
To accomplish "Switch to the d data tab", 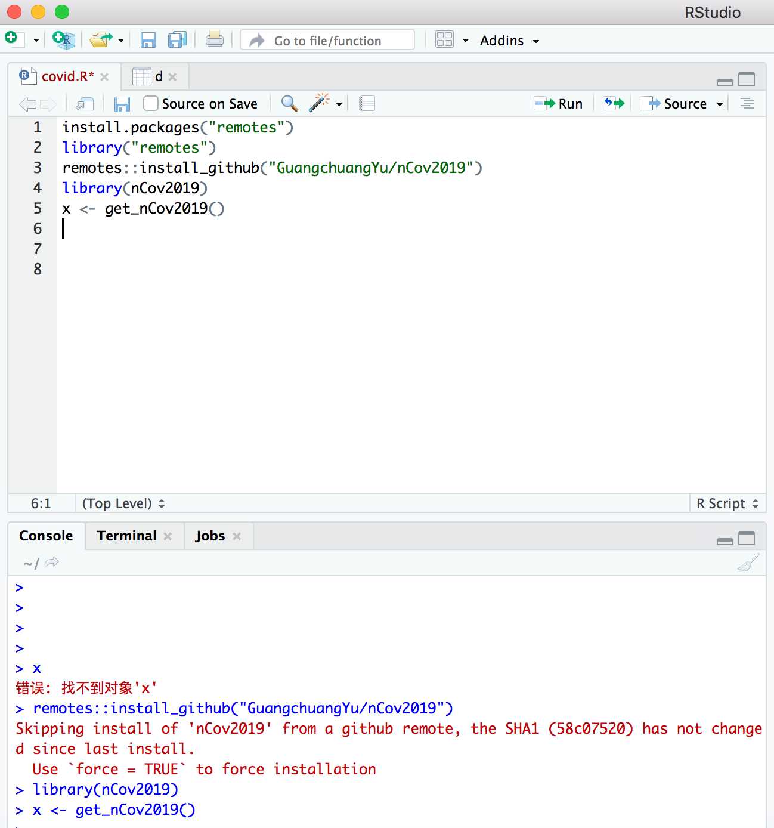I will click(158, 76).
